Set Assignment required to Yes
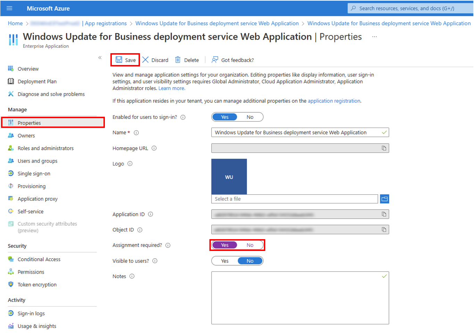This screenshot has height=333, width=474. point(225,245)
